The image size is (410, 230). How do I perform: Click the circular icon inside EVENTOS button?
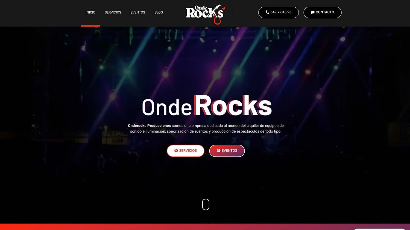click(x=218, y=151)
